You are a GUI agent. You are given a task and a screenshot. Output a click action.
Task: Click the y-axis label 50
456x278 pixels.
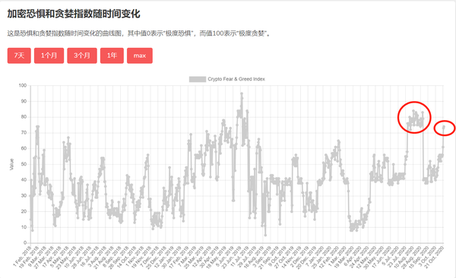(x=24, y=164)
